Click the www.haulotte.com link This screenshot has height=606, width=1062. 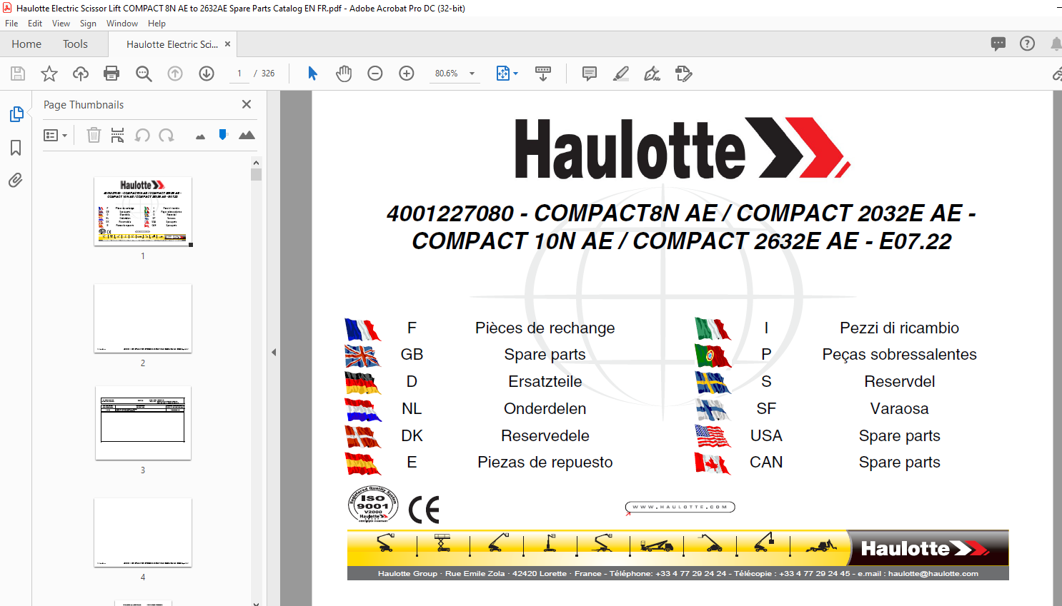pyautogui.click(x=680, y=507)
